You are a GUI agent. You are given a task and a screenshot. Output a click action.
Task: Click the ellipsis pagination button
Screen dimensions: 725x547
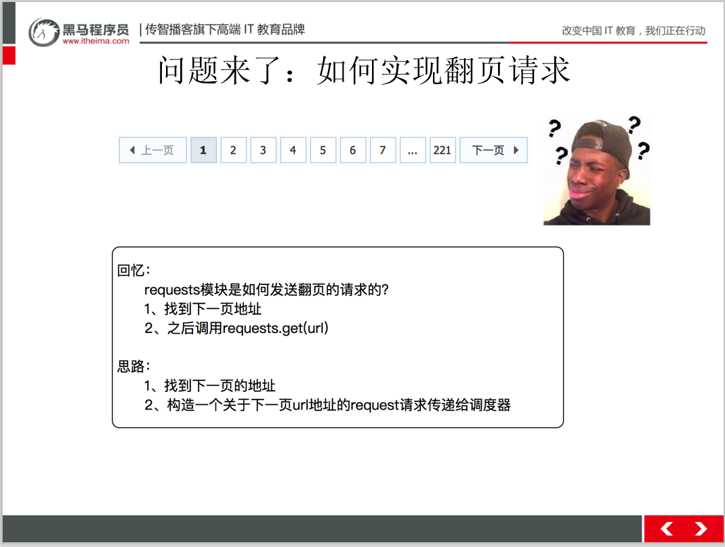click(413, 150)
